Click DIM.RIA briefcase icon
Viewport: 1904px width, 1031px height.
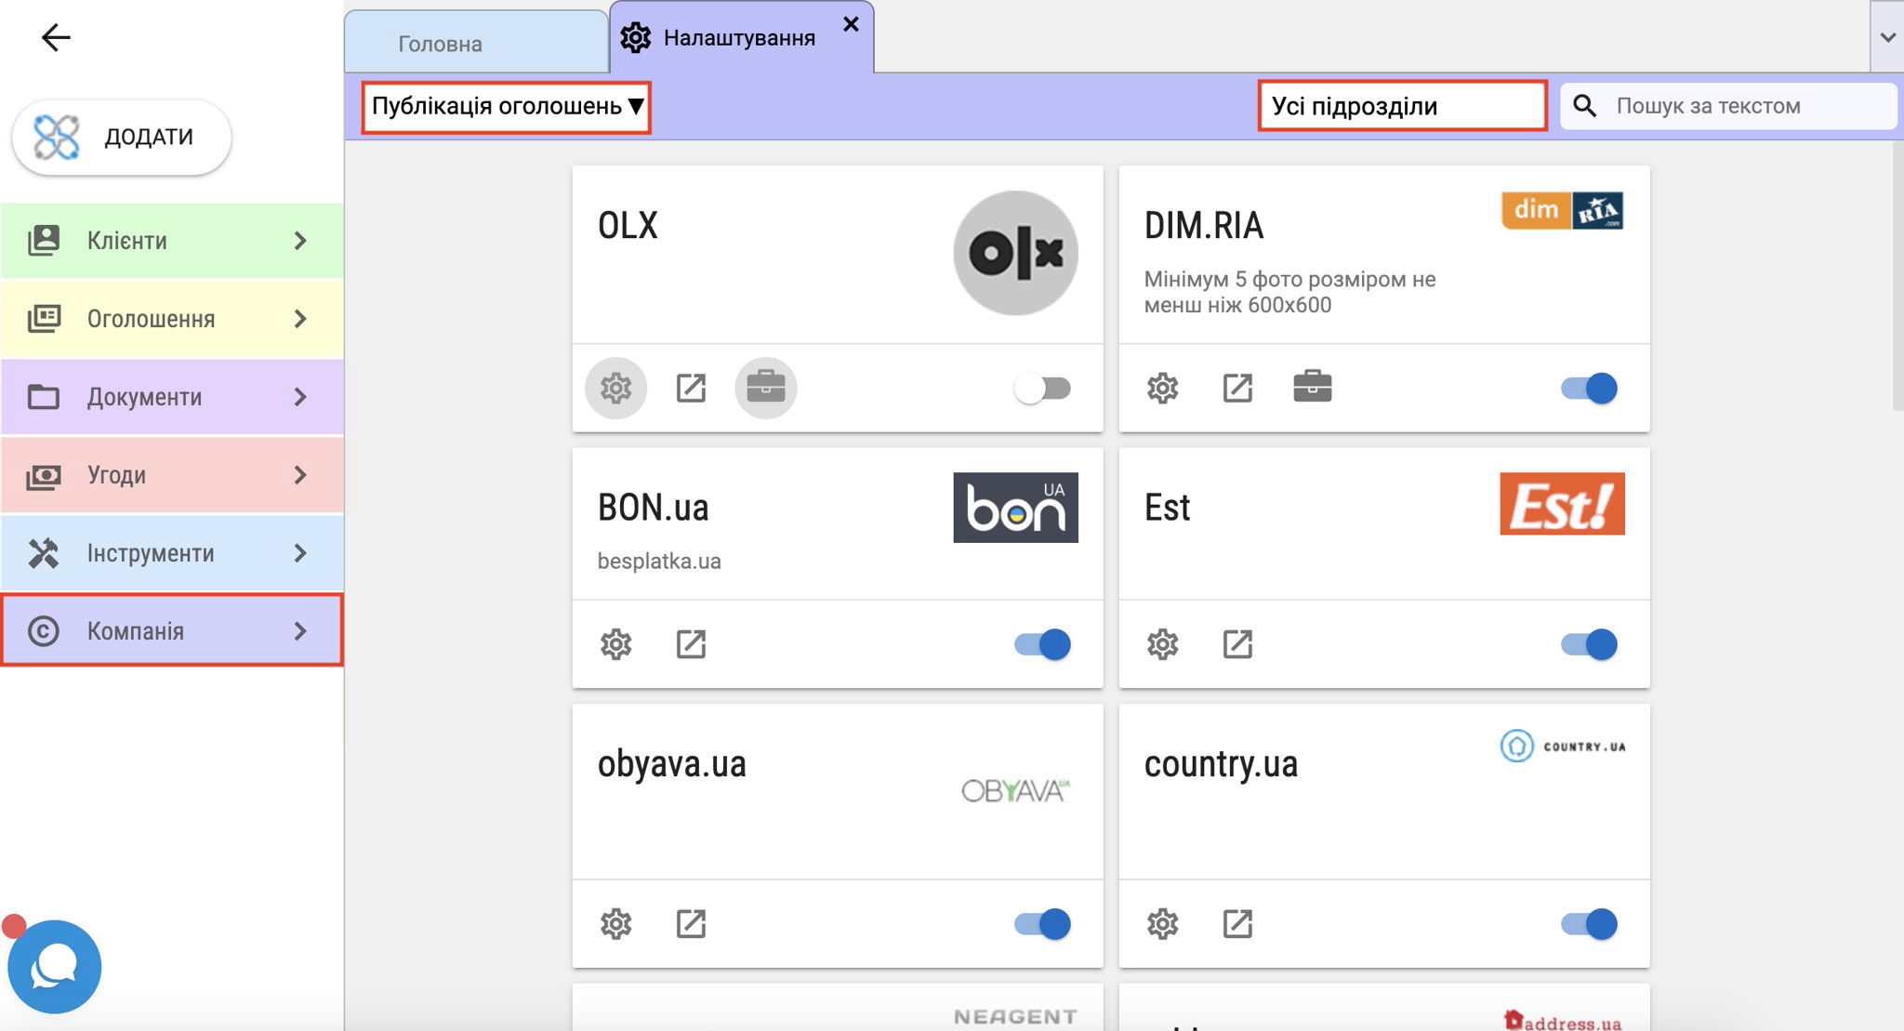[1313, 387]
